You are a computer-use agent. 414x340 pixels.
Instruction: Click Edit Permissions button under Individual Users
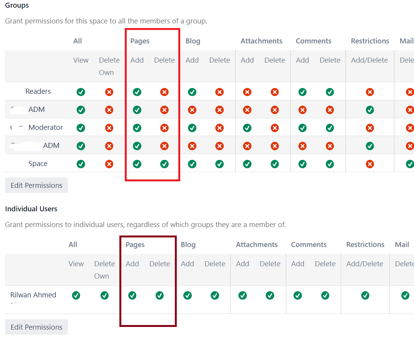[36, 327]
